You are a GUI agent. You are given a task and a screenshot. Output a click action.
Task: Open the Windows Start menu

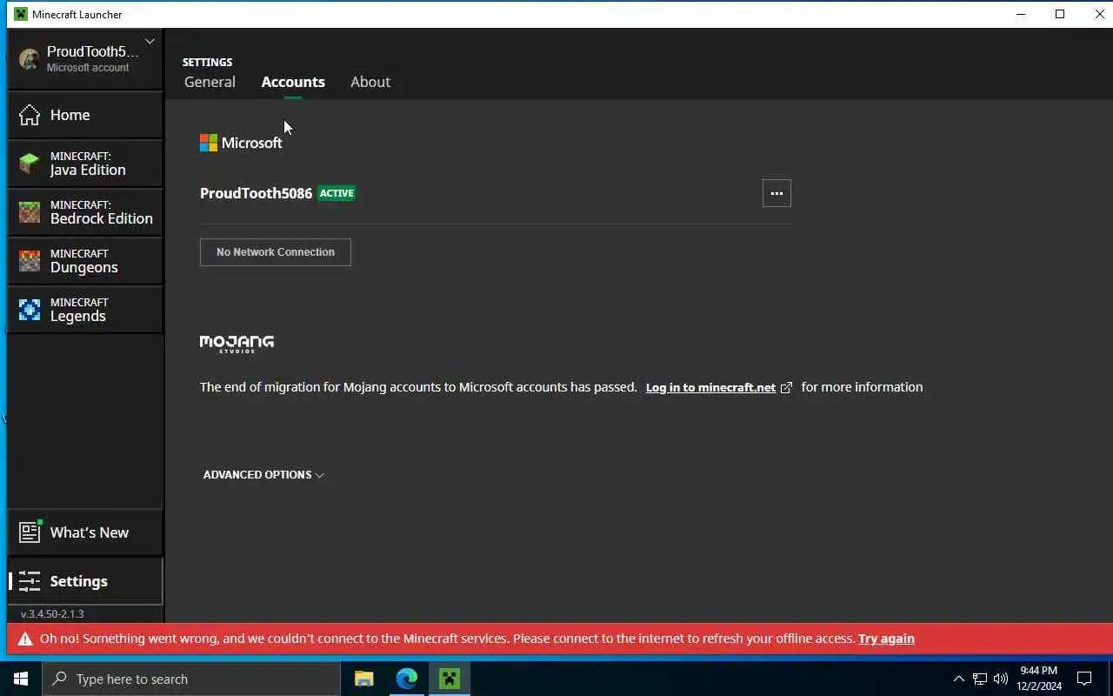click(x=21, y=679)
